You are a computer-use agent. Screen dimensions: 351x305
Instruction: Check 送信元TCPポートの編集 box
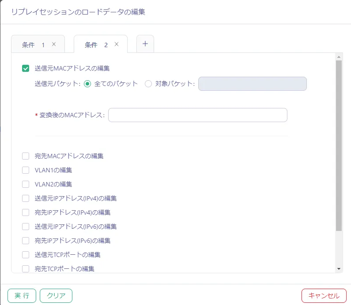pos(26,254)
